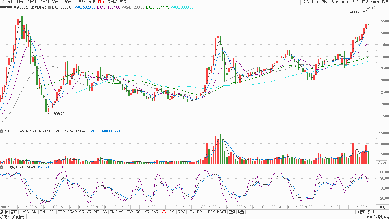Switch sub-indicator to PSY

(x=211, y=212)
